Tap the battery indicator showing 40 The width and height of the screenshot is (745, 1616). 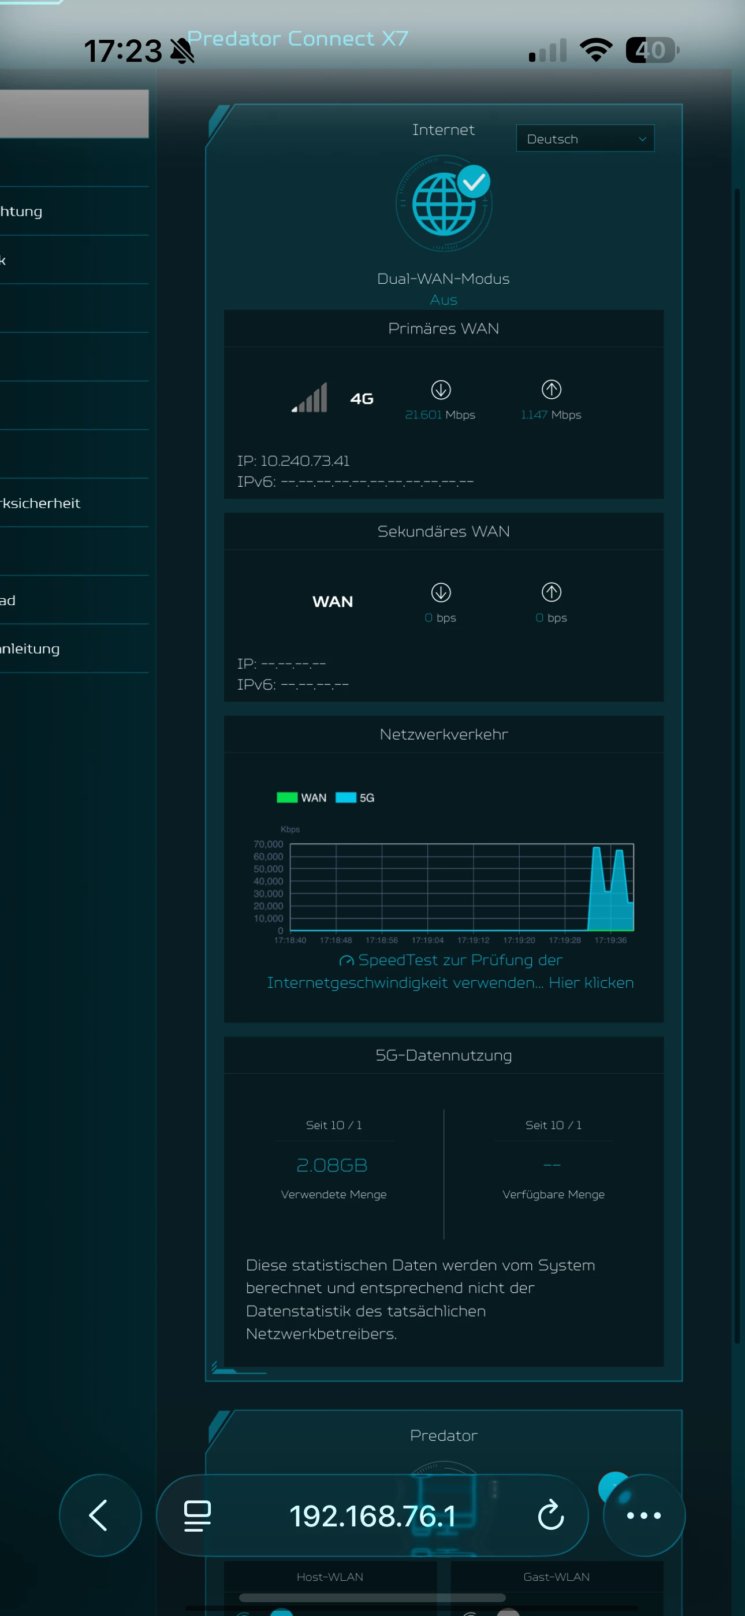click(652, 50)
